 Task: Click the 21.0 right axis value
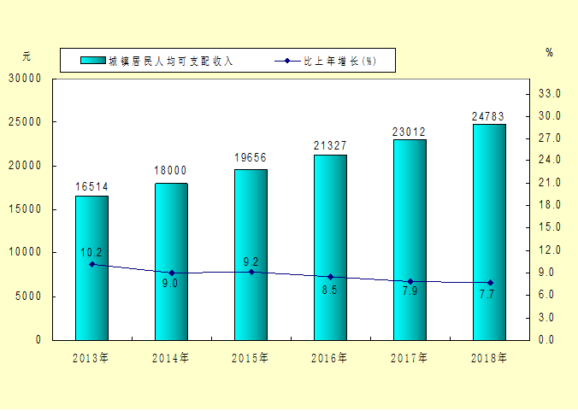[550, 182]
